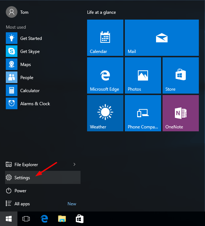Expand the File Explorer chevron arrow
This screenshot has width=205, height=226.
tap(74, 164)
